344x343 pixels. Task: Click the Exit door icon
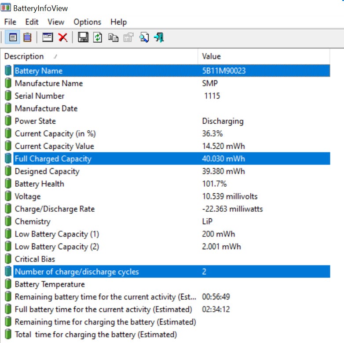[159, 37]
